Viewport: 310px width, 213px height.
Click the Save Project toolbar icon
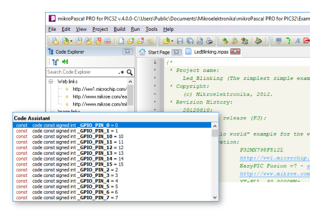[79, 41]
